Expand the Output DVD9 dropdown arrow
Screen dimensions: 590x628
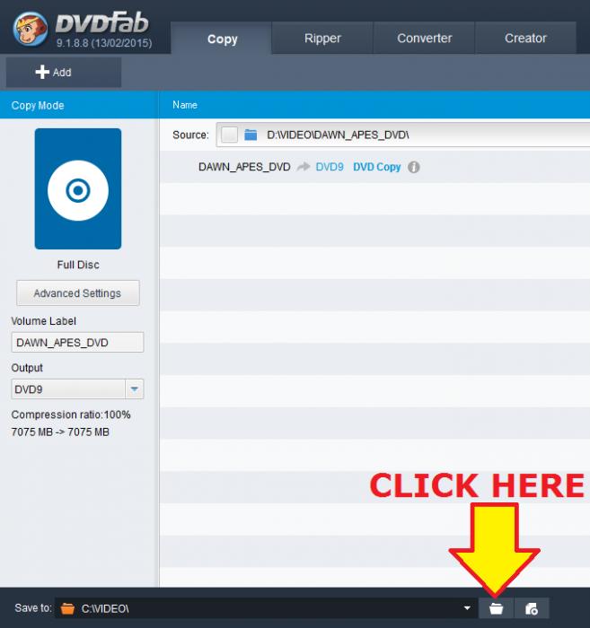pos(135,388)
